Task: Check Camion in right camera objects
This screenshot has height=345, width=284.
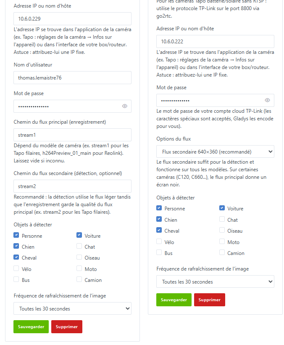Action: point(222,252)
